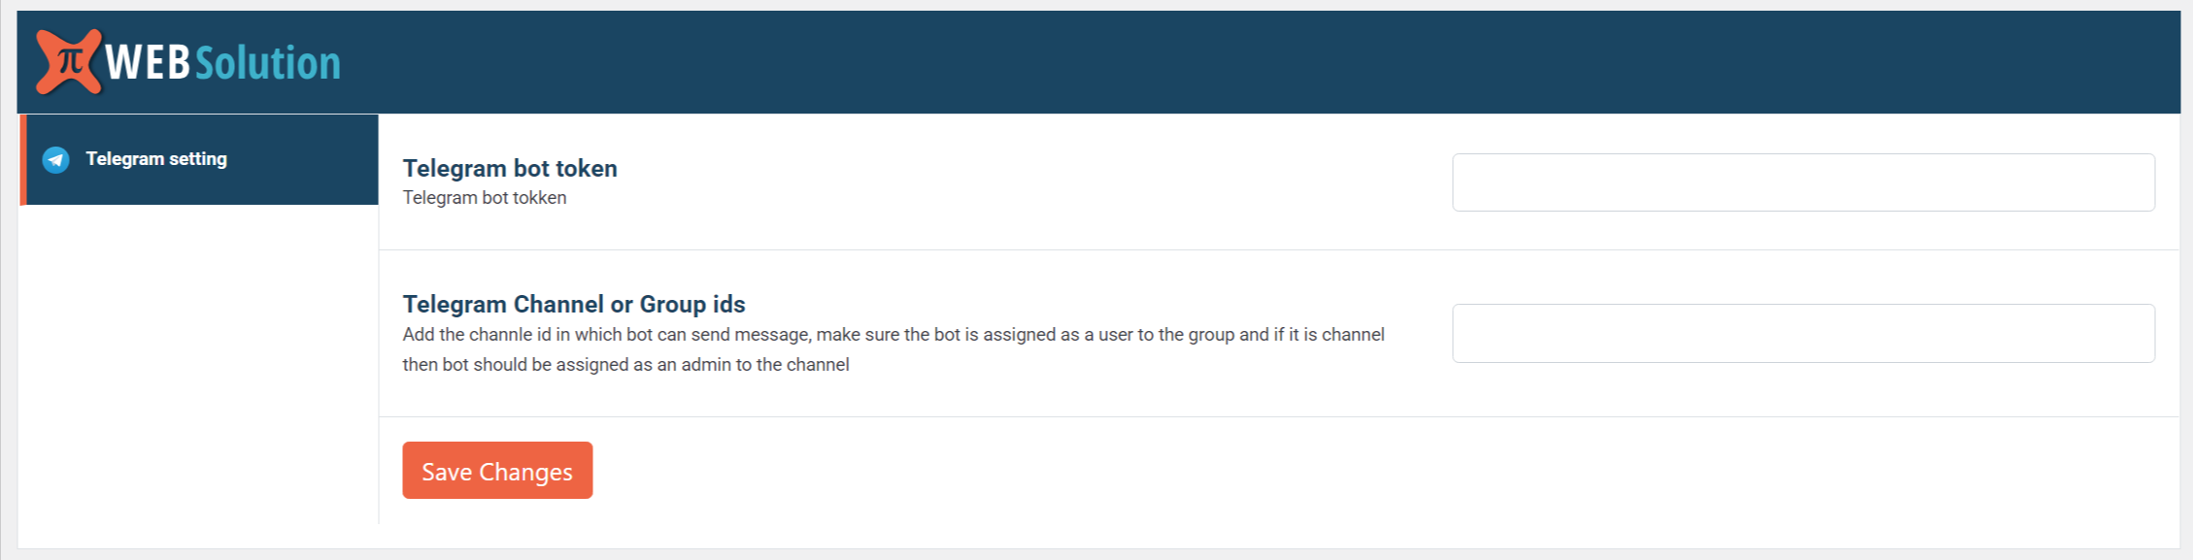Image resolution: width=2193 pixels, height=560 pixels.
Task: Click the white WEB logo text
Action: 148,63
